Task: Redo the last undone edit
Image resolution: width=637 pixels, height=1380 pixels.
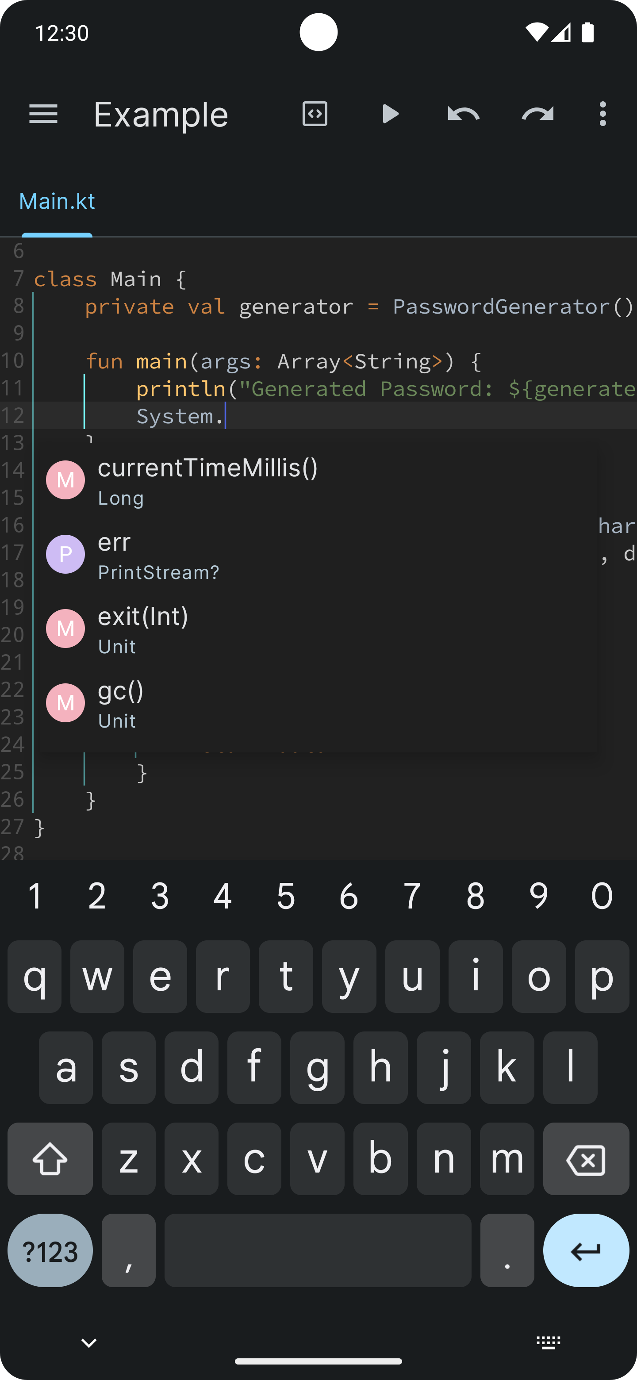Action: pyautogui.click(x=537, y=114)
